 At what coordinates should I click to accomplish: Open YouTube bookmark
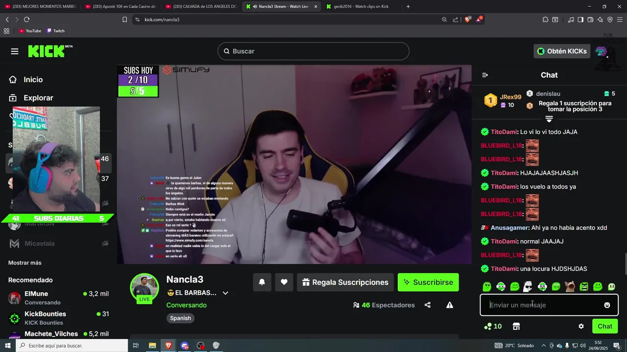(x=30, y=31)
